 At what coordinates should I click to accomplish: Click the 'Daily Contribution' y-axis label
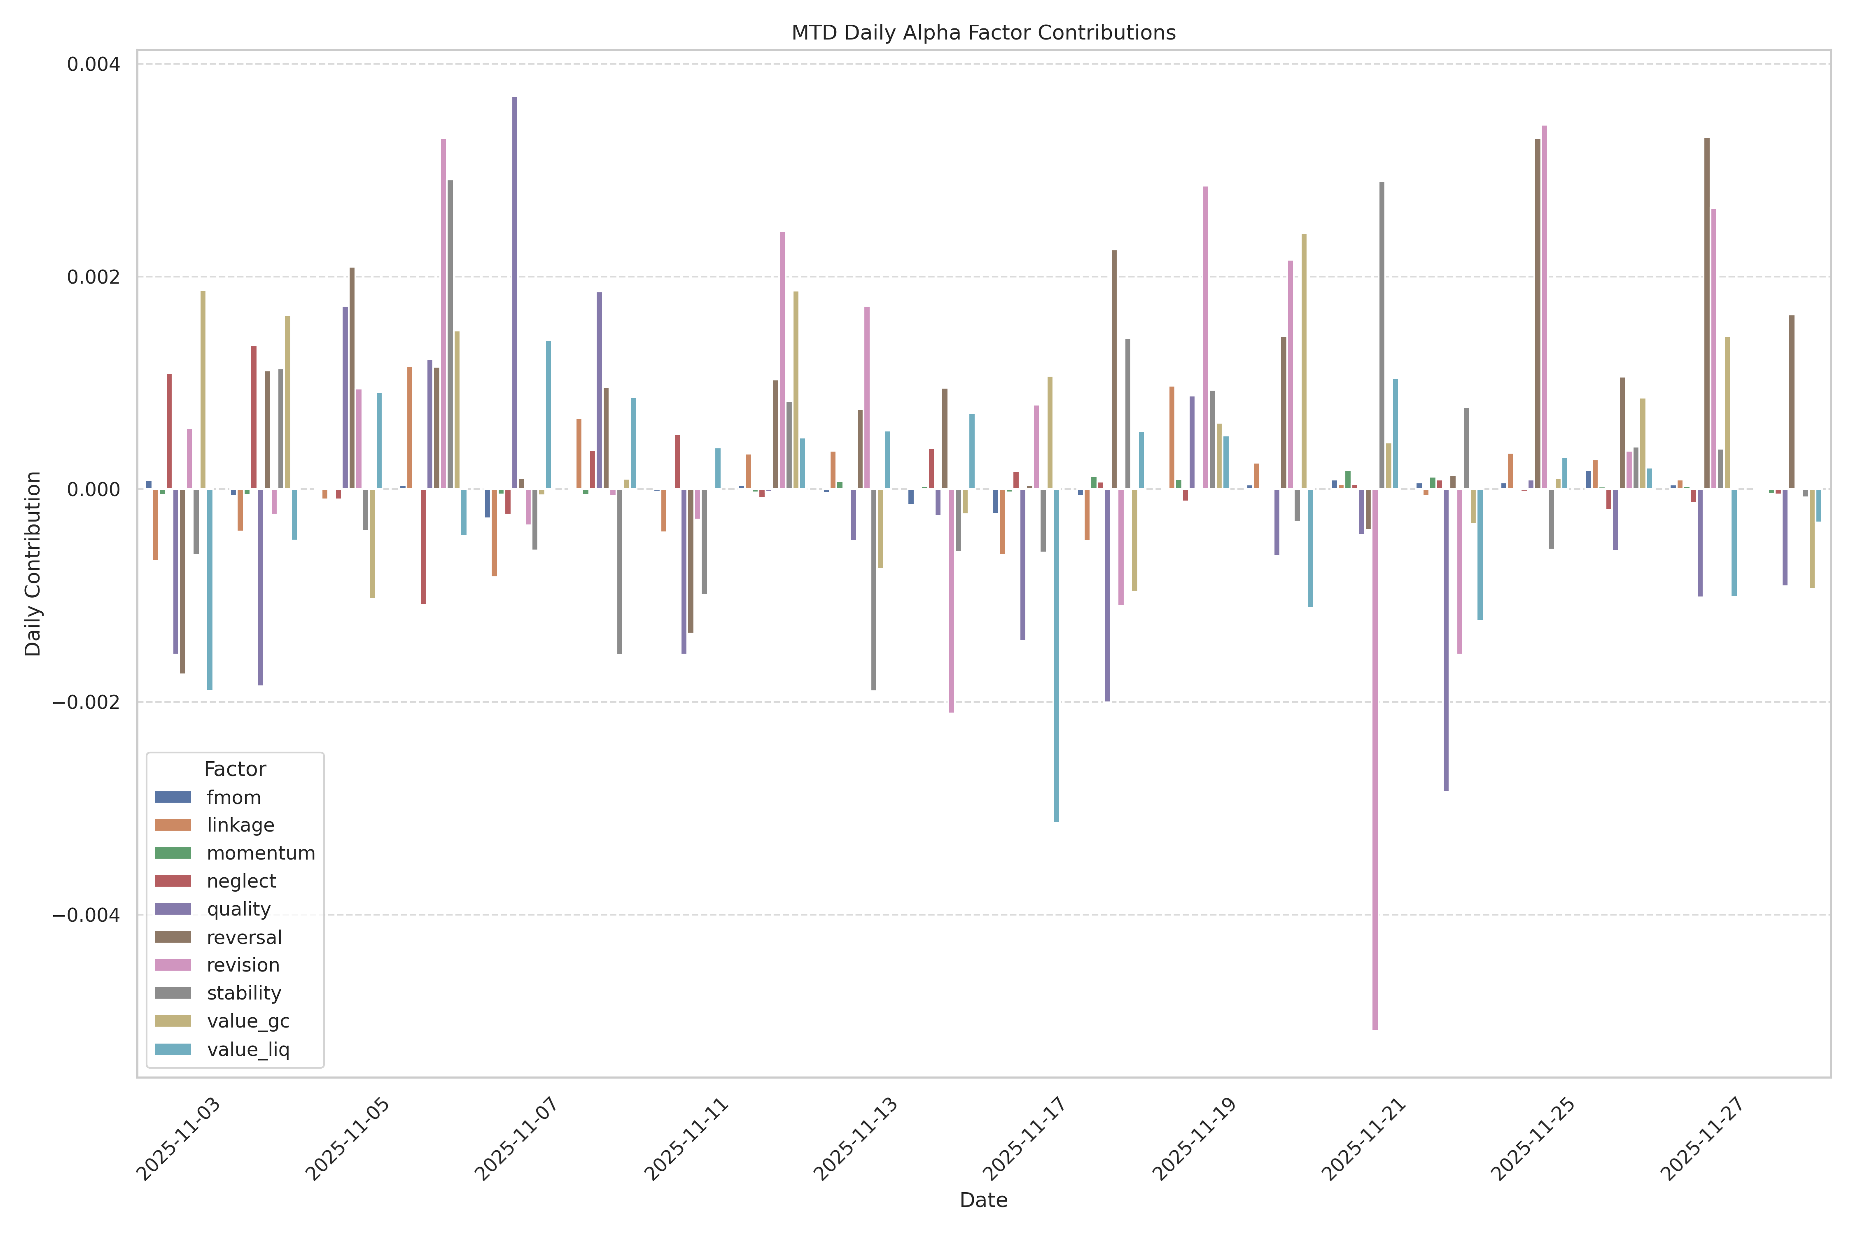tap(32, 563)
